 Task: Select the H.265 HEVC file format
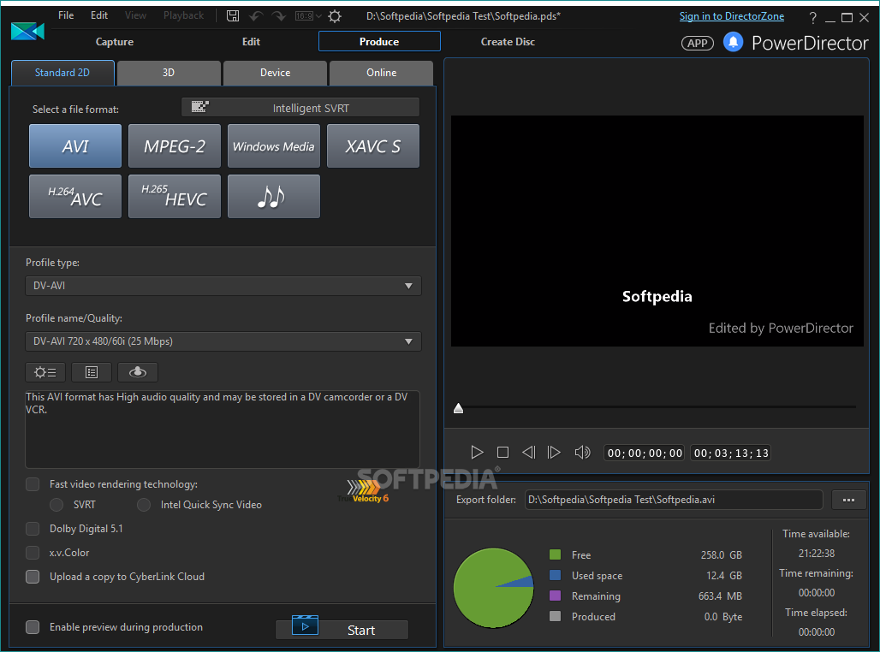(x=175, y=196)
